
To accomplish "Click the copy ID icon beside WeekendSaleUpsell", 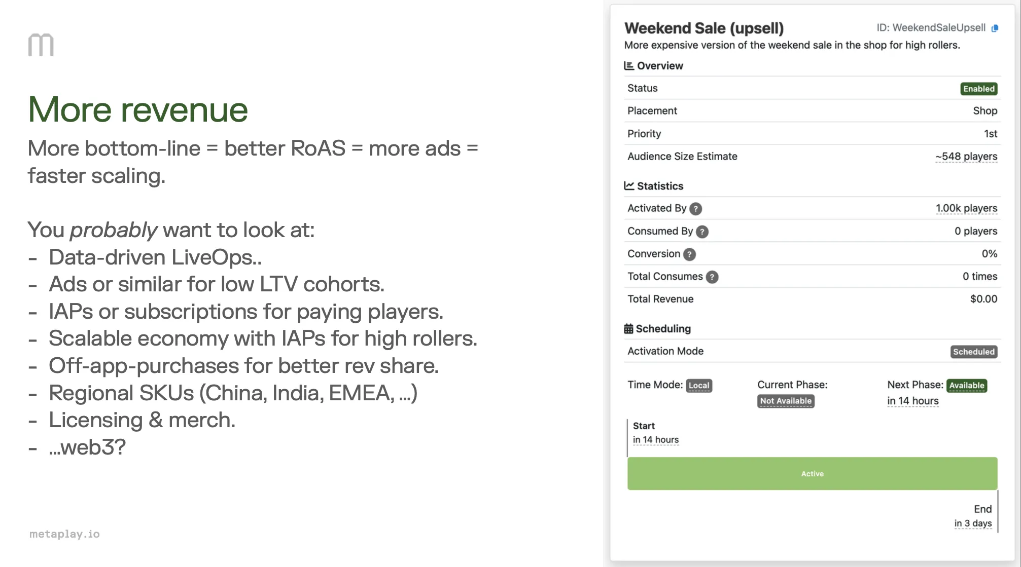I will [996, 28].
